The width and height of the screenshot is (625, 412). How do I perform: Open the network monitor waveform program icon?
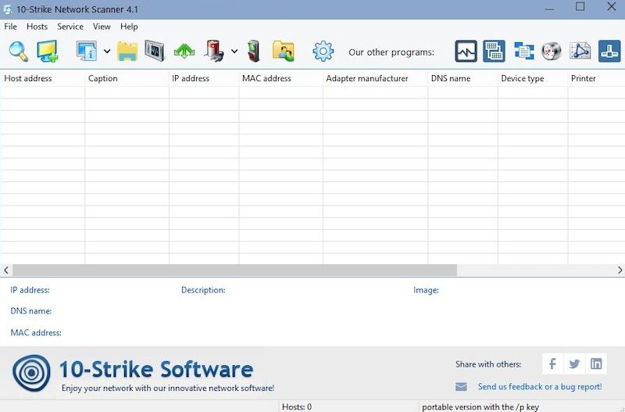[466, 51]
